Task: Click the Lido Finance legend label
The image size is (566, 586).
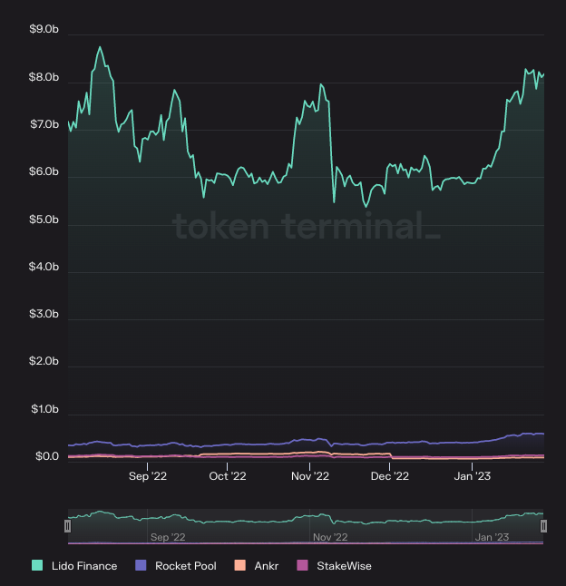Action: coord(84,566)
